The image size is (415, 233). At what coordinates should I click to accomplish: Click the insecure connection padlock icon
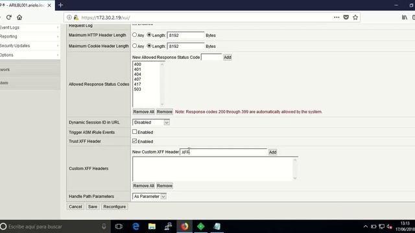pyautogui.click(x=76, y=17)
